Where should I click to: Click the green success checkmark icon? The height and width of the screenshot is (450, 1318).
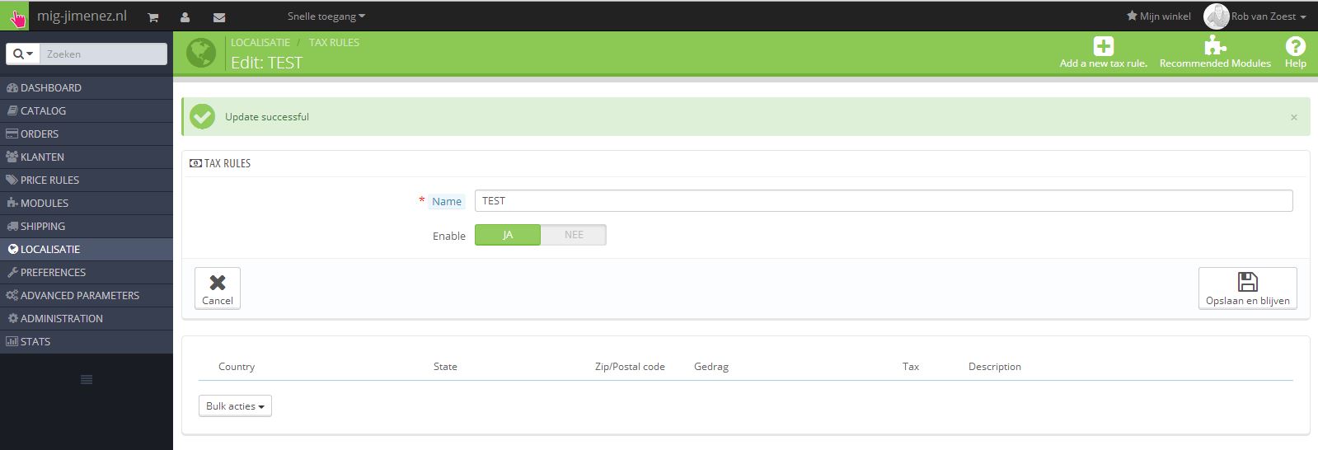click(202, 116)
